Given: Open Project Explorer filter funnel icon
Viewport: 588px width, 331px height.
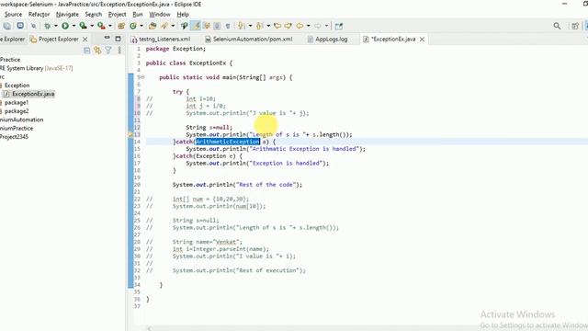Looking at the screenshot, I should 108,51.
